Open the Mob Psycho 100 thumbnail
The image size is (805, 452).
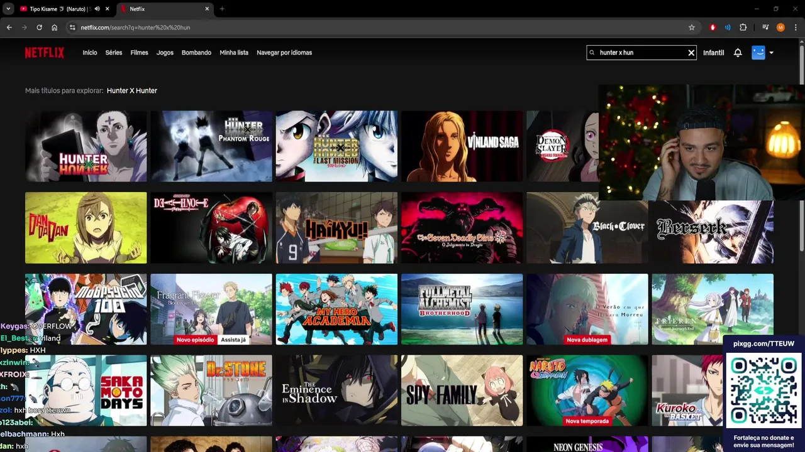[x=86, y=309]
